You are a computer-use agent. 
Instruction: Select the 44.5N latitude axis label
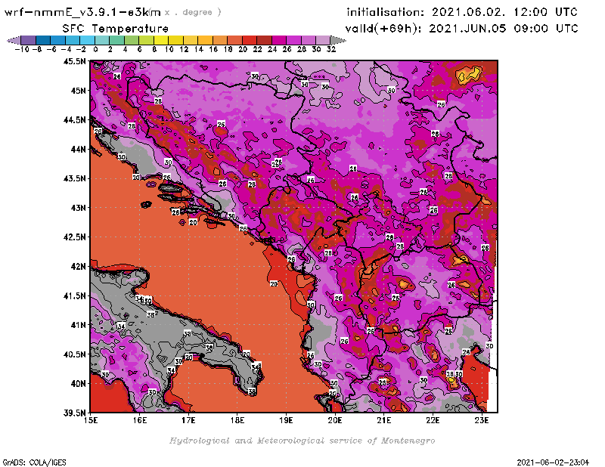(x=74, y=120)
